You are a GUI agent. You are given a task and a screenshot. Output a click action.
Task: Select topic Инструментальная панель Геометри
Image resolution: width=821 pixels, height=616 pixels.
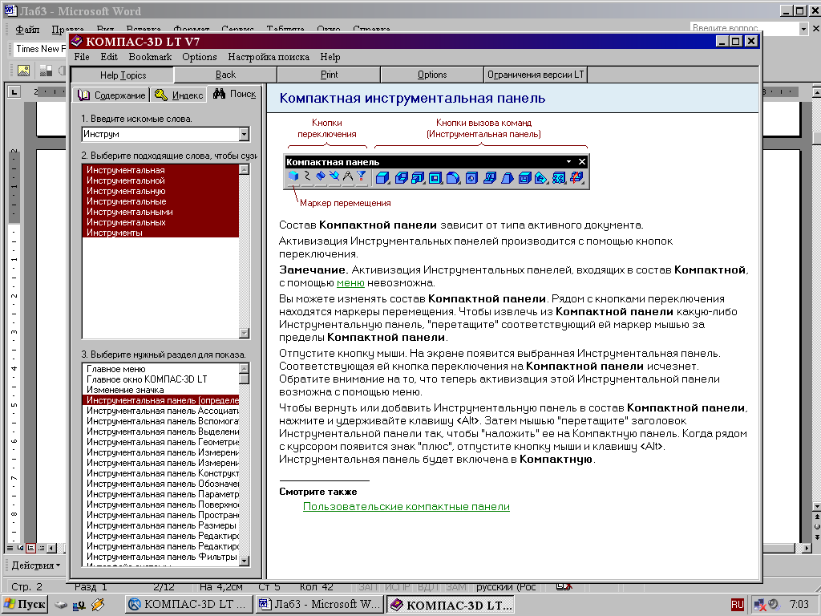pyautogui.click(x=160, y=442)
